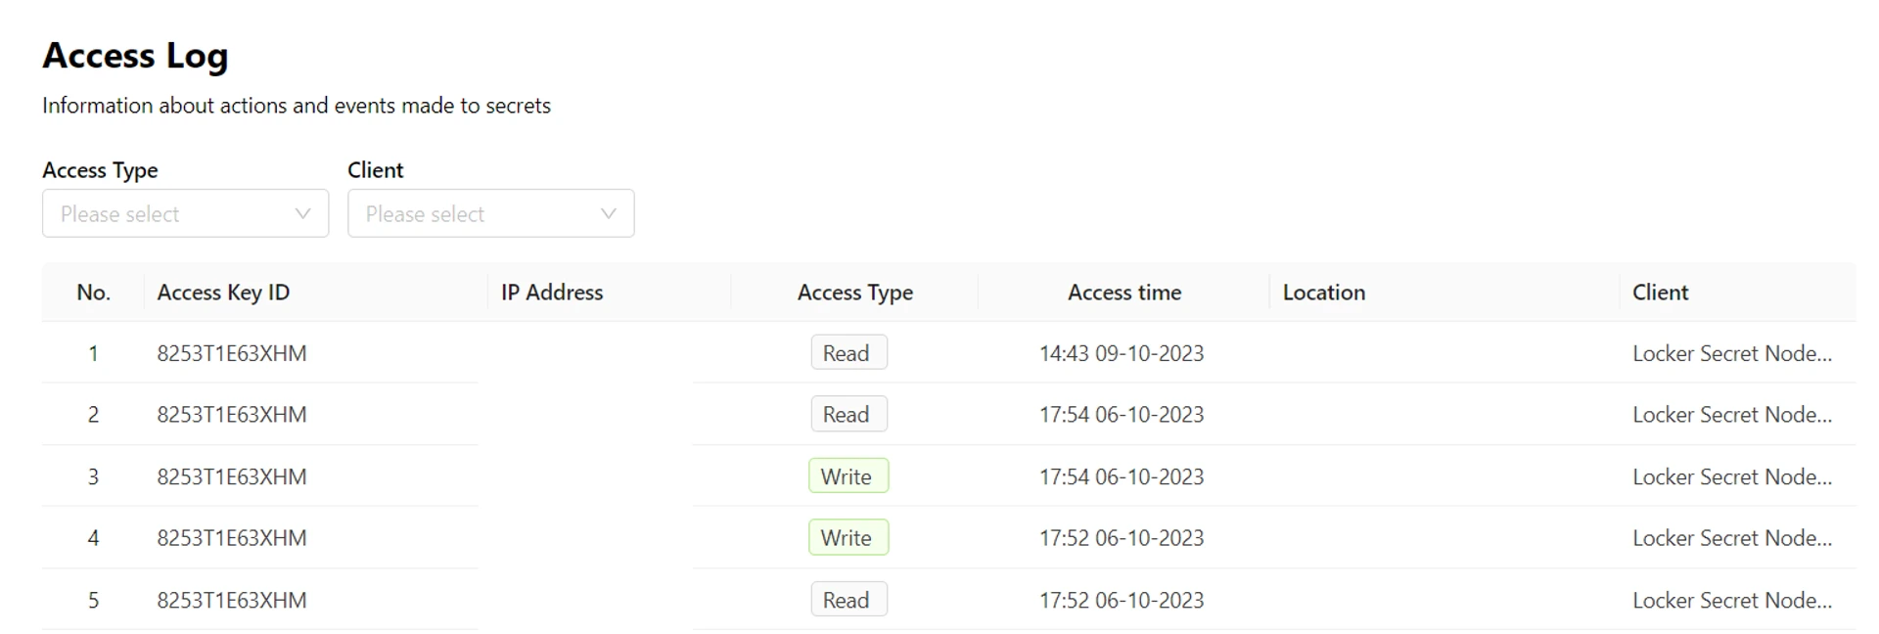
Task: Sort by the Access Key ID column header
Action: point(223,292)
